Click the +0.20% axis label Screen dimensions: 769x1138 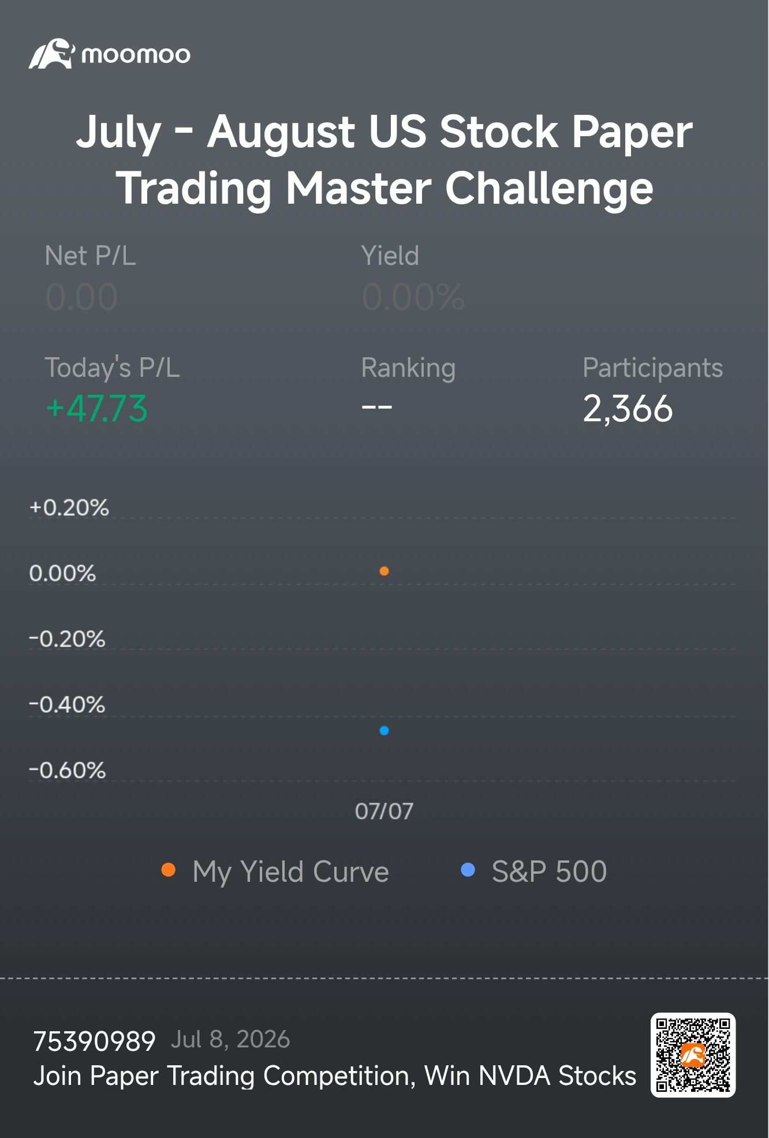coord(69,507)
